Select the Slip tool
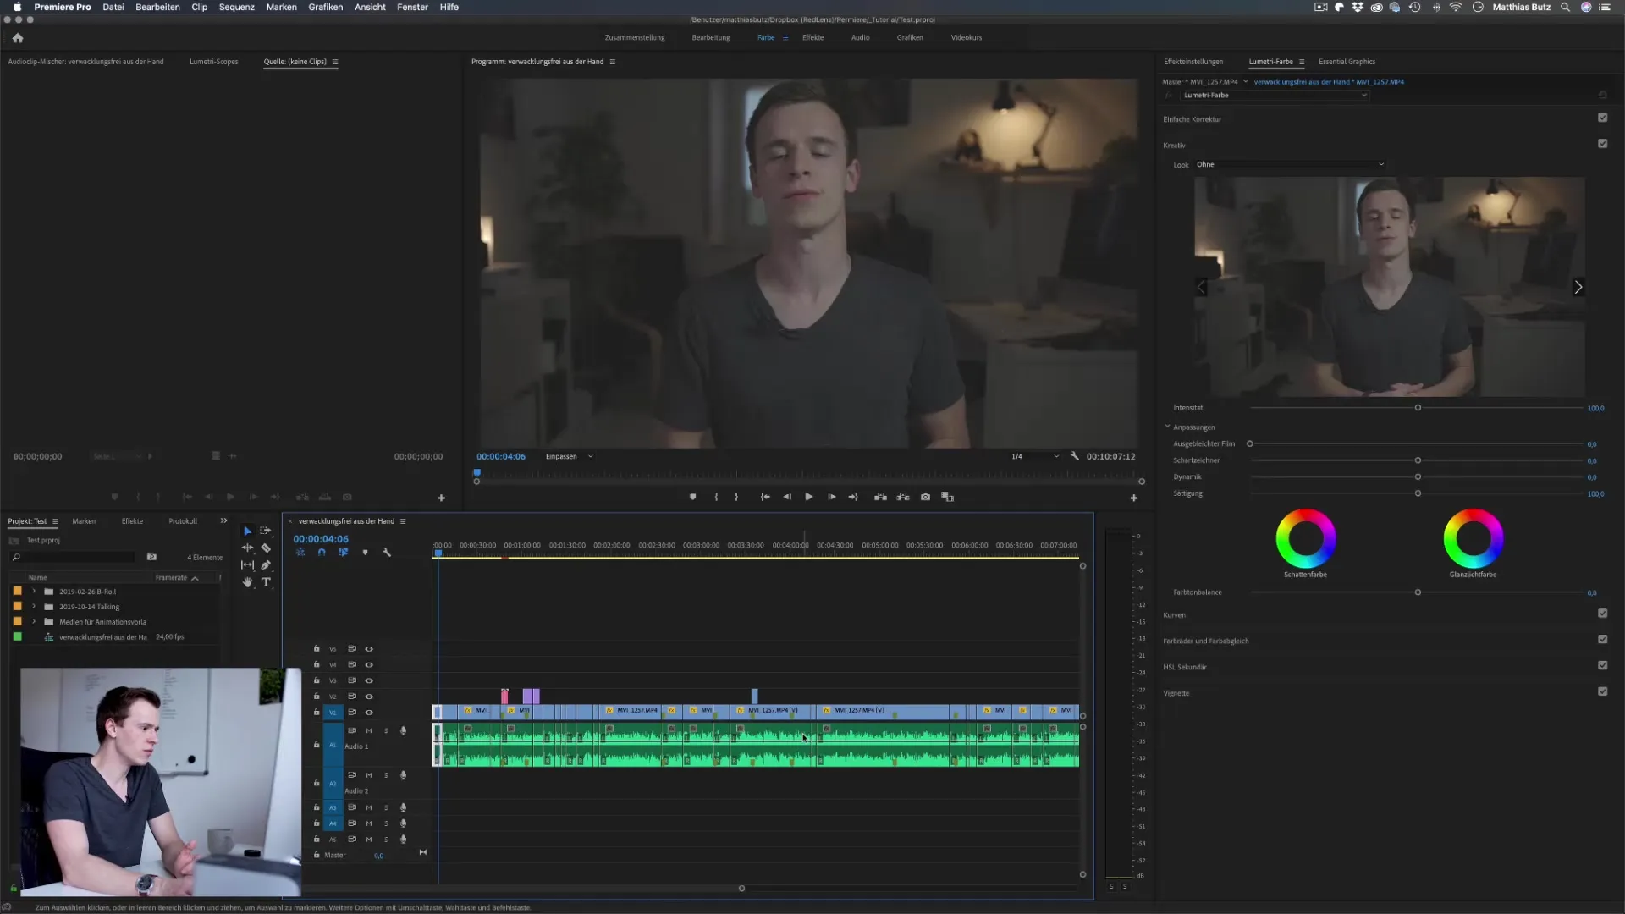This screenshot has height=914, width=1625. (x=247, y=564)
